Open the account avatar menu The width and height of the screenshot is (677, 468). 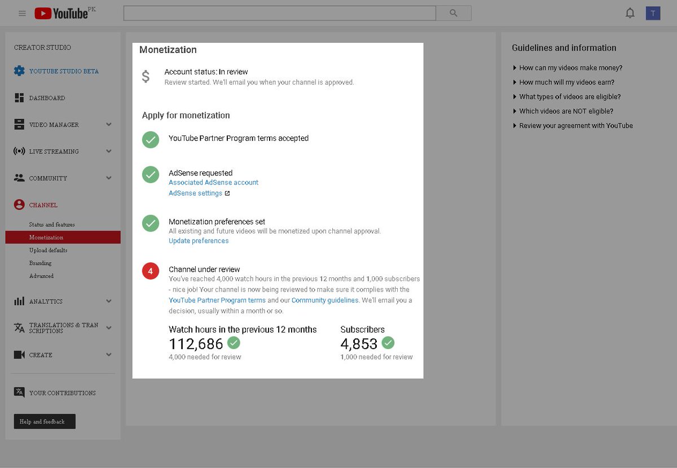653,14
